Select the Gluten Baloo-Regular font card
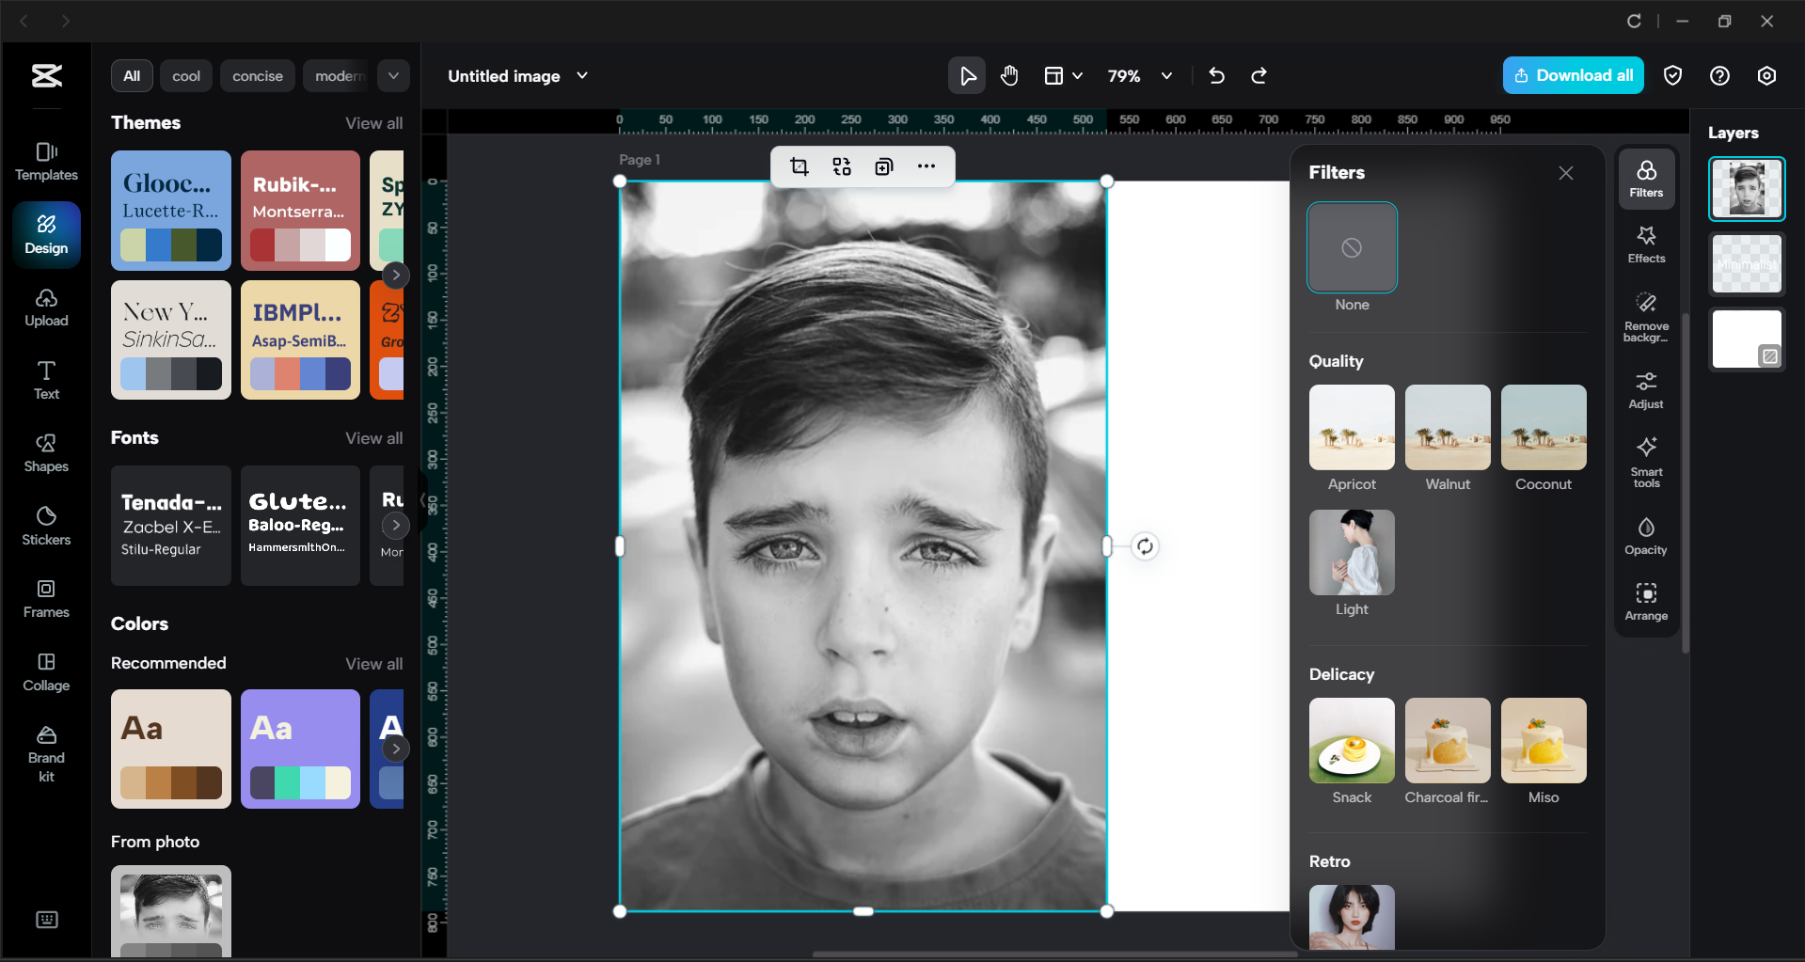Viewport: 1805px width, 962px height. tap(300, 525)
